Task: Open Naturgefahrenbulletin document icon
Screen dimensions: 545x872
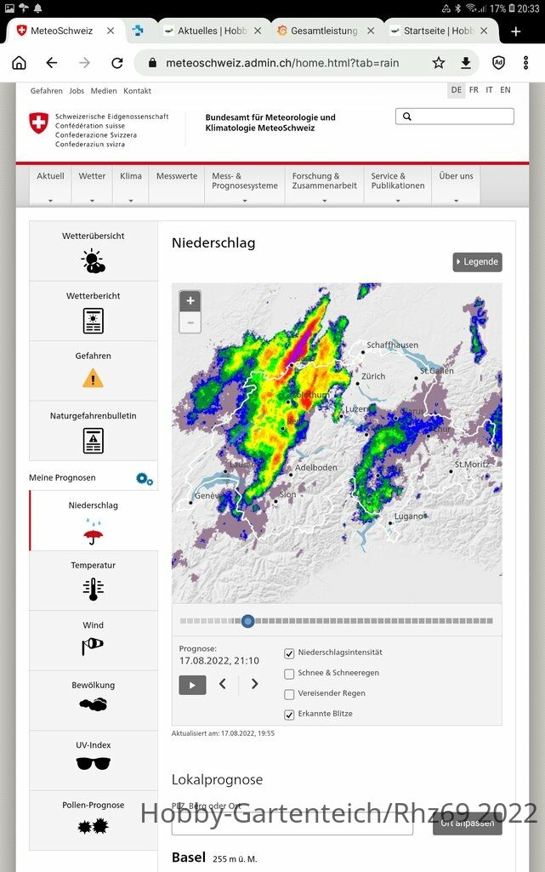Action: [x=93, y=441]
